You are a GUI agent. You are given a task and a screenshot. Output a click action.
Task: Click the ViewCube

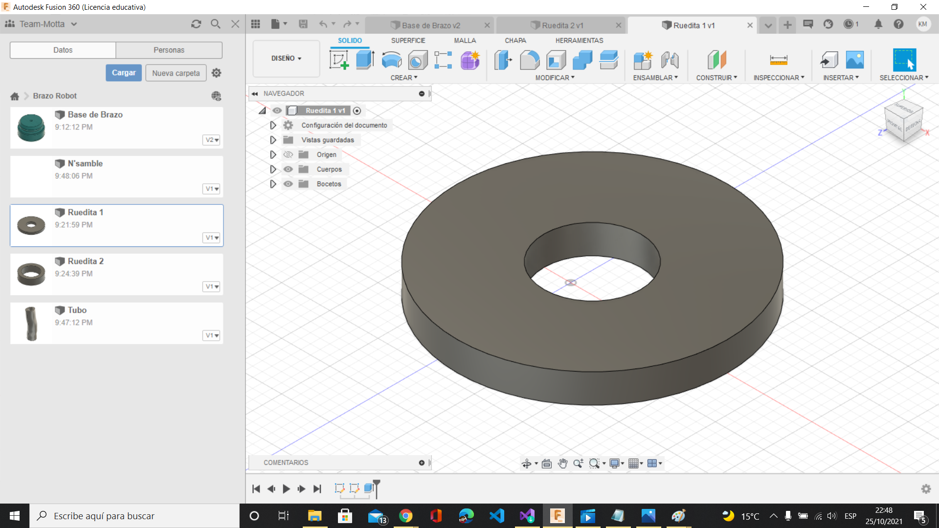903,121
